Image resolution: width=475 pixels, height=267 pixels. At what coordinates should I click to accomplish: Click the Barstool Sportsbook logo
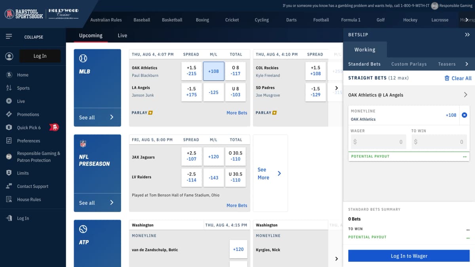tap(24, 14)
